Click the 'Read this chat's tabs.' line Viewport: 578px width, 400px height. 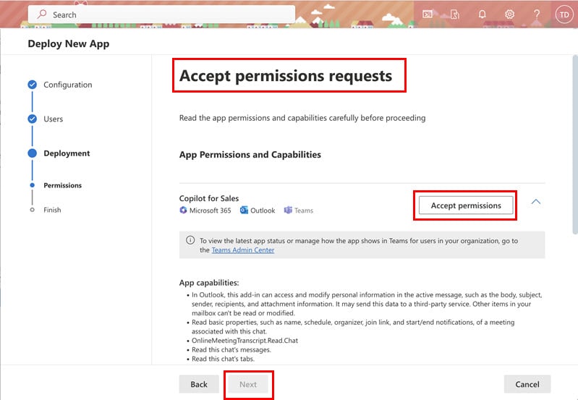tap(223, 359)
